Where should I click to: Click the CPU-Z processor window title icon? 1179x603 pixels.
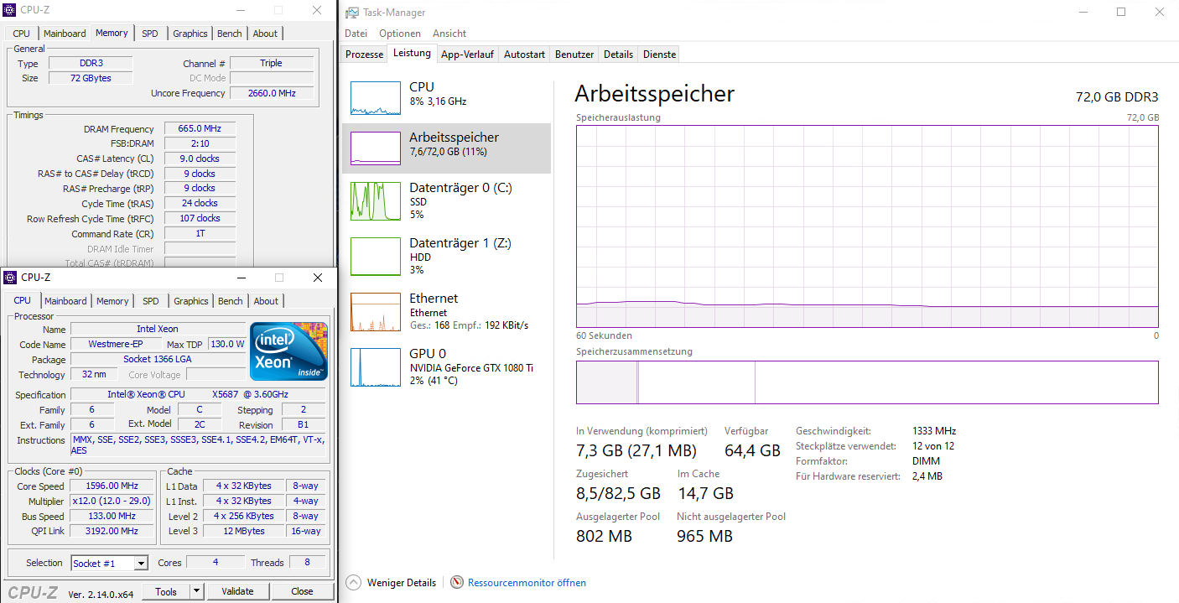click(x=11, y=278)
